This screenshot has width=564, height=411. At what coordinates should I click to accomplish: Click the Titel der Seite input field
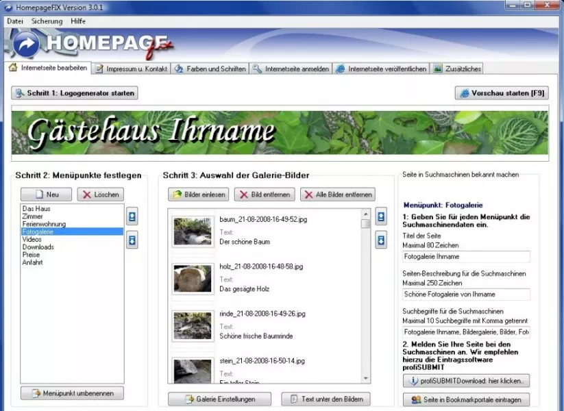[x=466, y=256]
